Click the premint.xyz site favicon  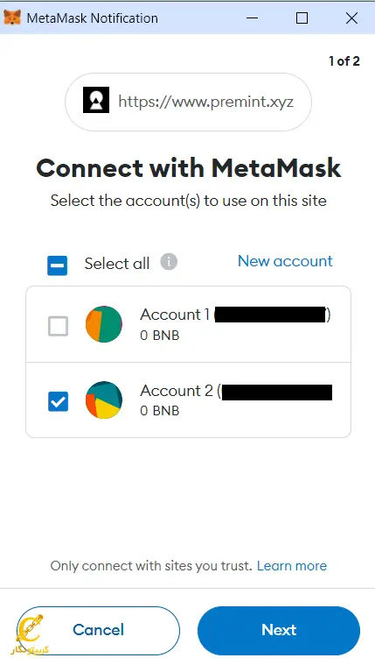96,100
